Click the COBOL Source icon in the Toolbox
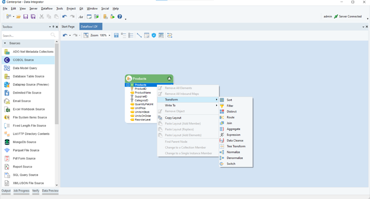Viewport: 370px width, 199px height. coord(7,60)
